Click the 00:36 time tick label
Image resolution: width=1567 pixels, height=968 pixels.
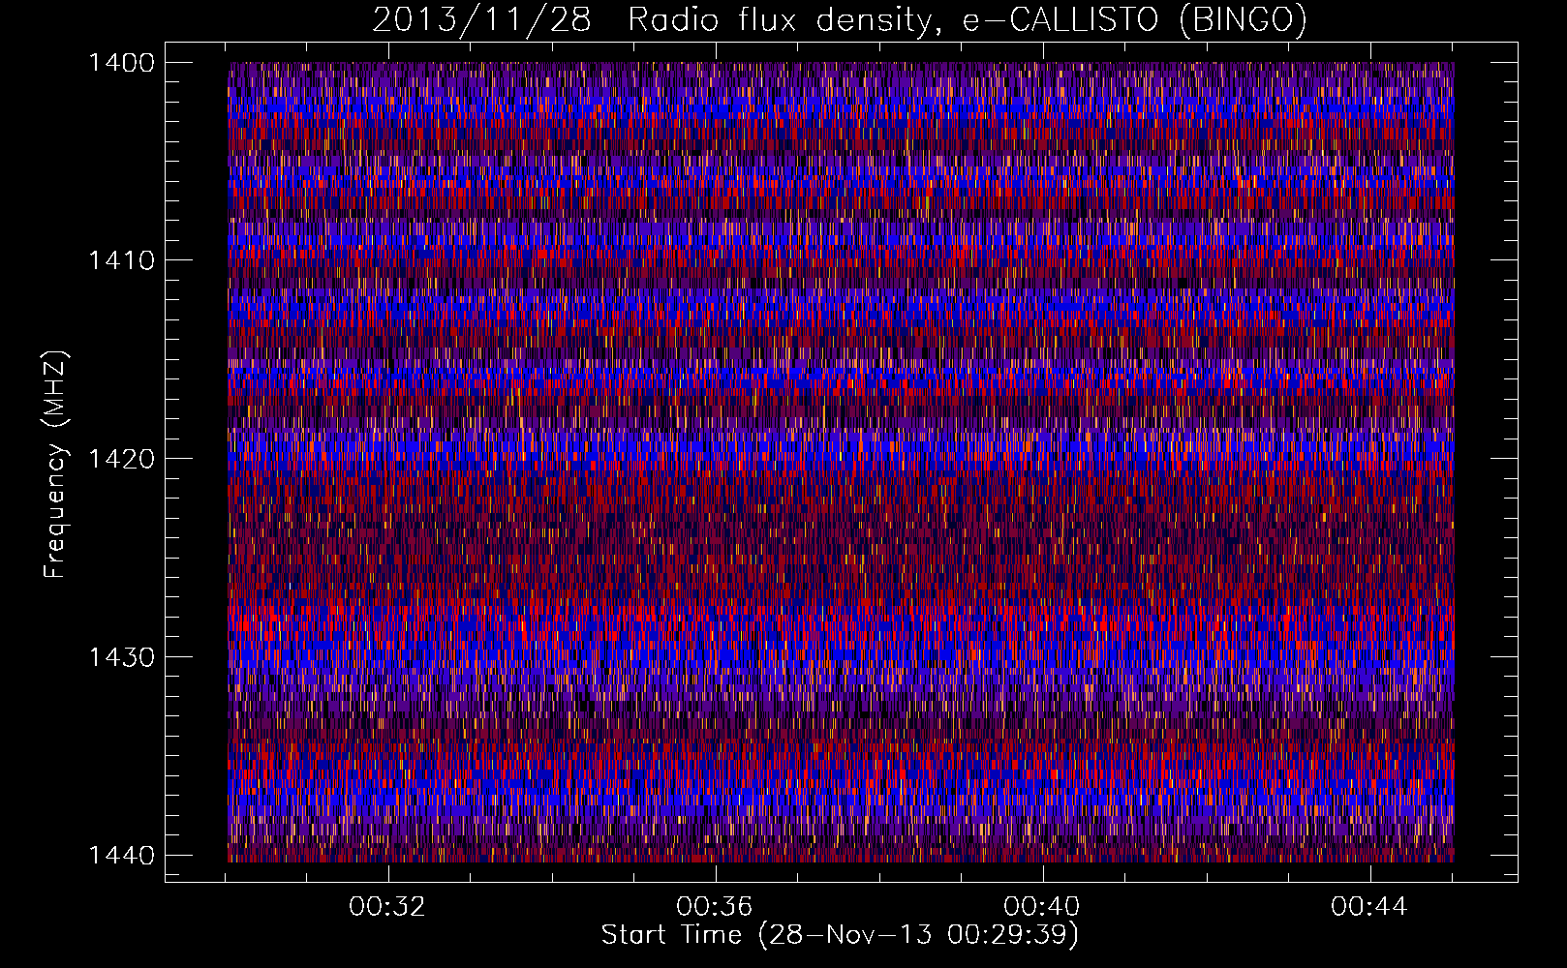coord(715,907)
